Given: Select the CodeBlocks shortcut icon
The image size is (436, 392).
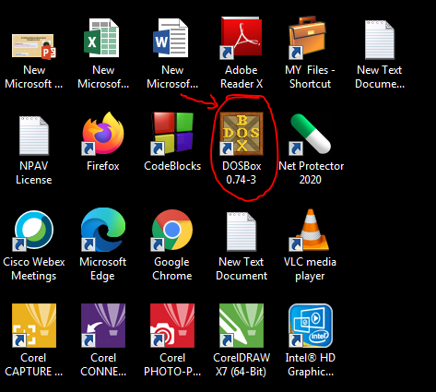Looking at the screenshot, I should click(172, 134).
